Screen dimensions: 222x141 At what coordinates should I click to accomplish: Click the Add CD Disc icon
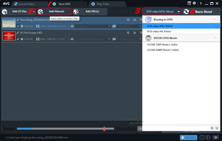[x=5, y=12]
